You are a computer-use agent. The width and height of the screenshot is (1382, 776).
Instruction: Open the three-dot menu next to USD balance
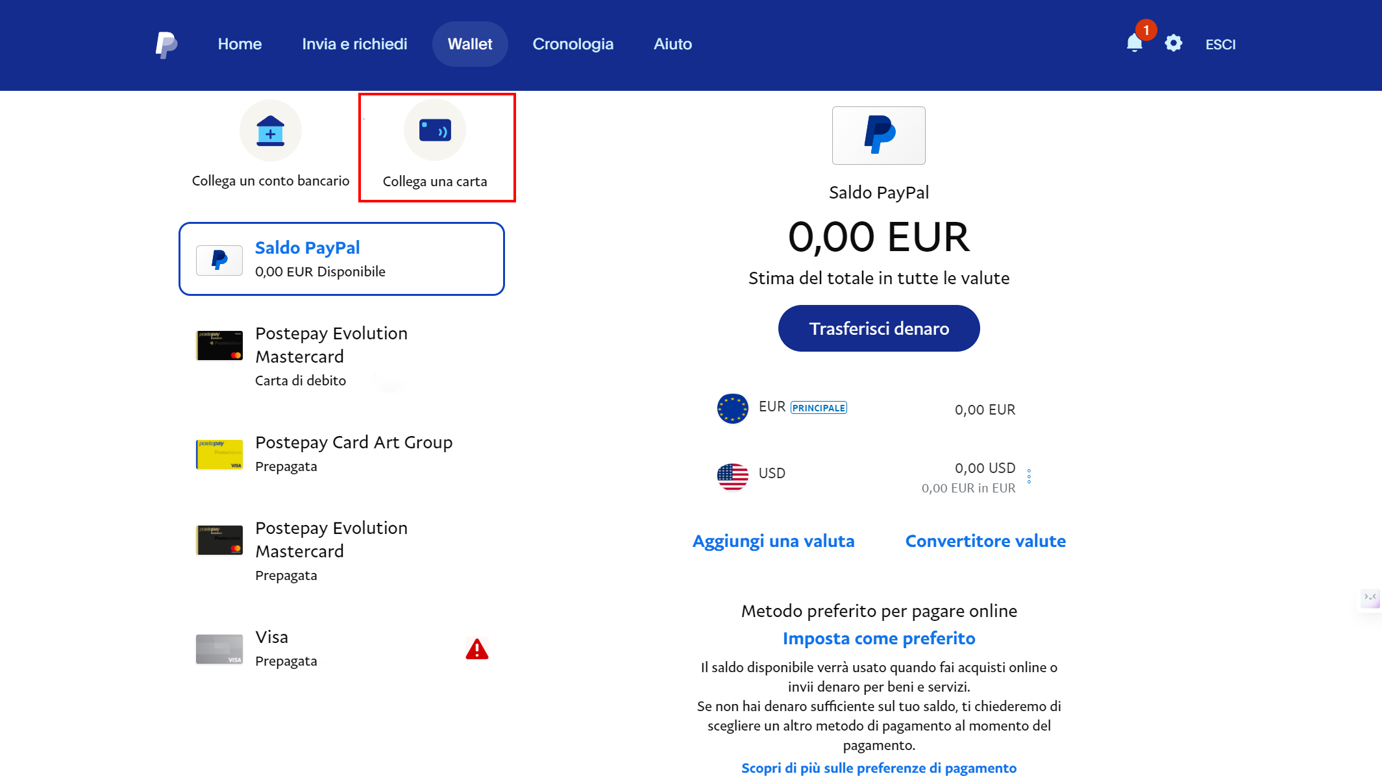[1030, 476]
